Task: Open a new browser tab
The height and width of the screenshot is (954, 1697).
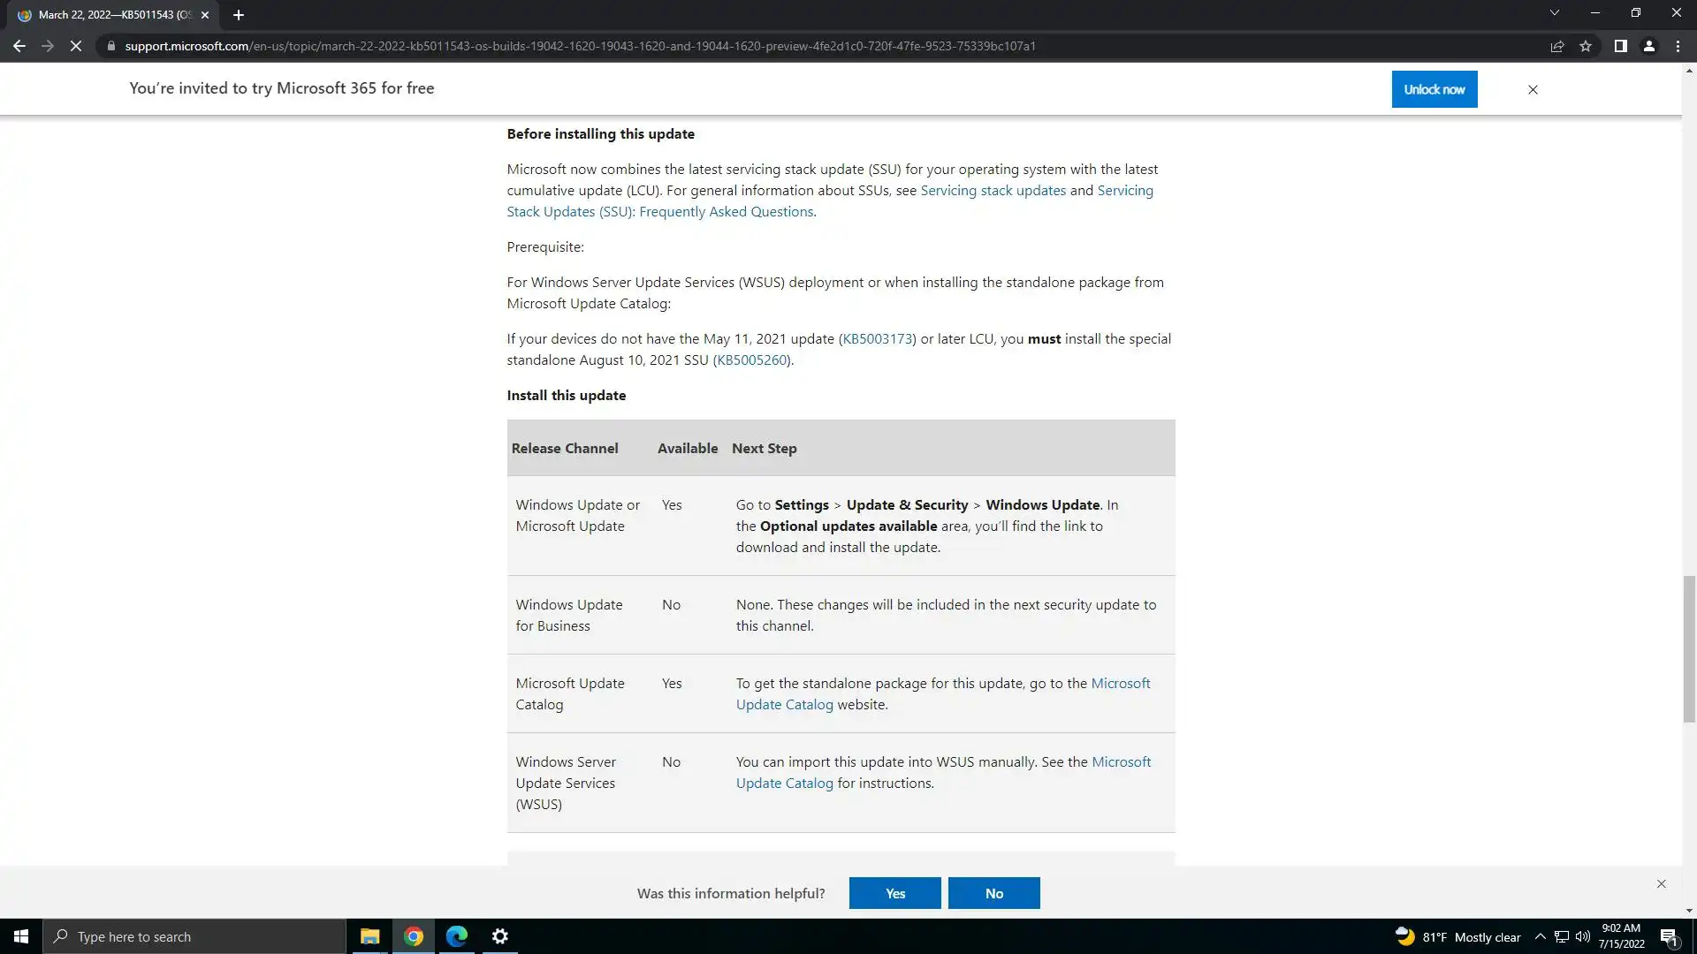Action: pos(238,15)
